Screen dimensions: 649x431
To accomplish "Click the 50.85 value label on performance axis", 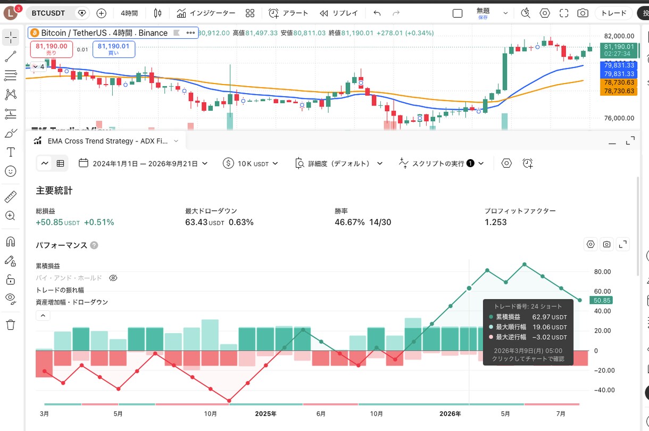I will pyautogui.click(x=601, y=300).
